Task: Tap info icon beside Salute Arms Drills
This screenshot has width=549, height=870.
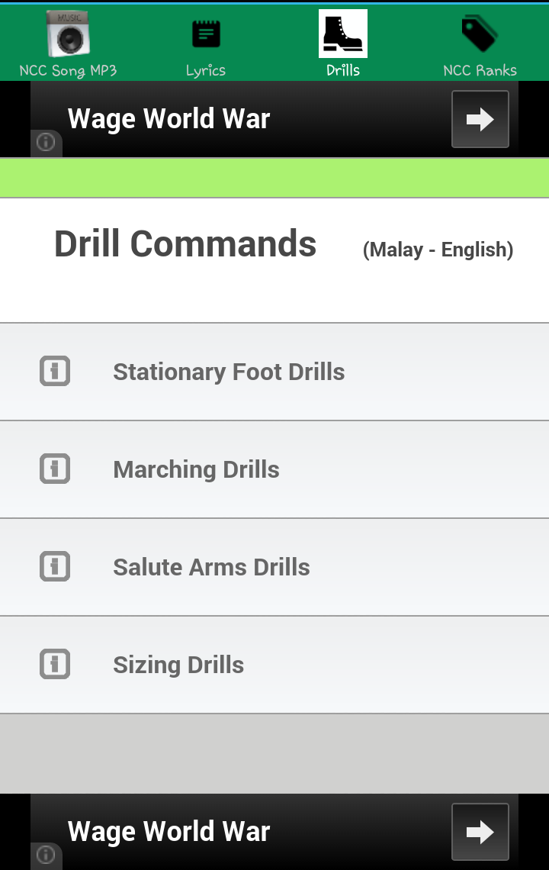Action: (55, 566)
